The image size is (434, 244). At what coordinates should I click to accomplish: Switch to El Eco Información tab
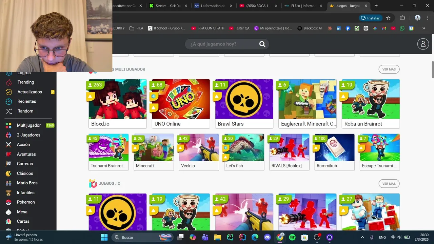click(303, 6)
